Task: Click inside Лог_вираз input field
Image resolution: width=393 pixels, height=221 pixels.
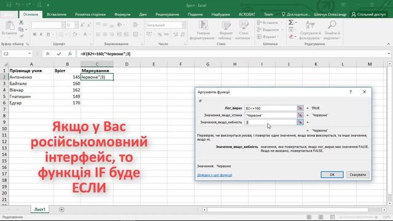Action: (x=270, y=108)
